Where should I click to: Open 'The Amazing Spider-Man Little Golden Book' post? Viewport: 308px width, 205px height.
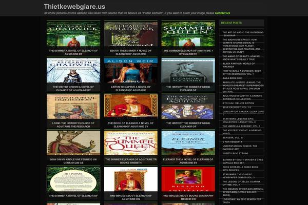click(x=243, y=192)
